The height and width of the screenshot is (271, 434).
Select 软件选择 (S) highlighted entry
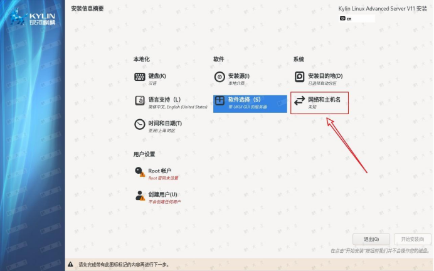[250, 104]
